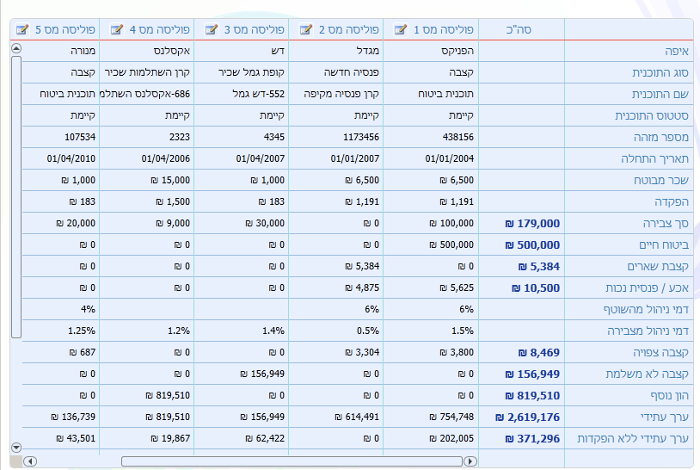Click the קרן השתלמות שכיר cell
Viewport: 700px width, 470px height.
[x=147, y=72]
